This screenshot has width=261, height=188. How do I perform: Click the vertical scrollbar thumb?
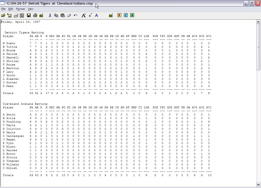[258, 47]
